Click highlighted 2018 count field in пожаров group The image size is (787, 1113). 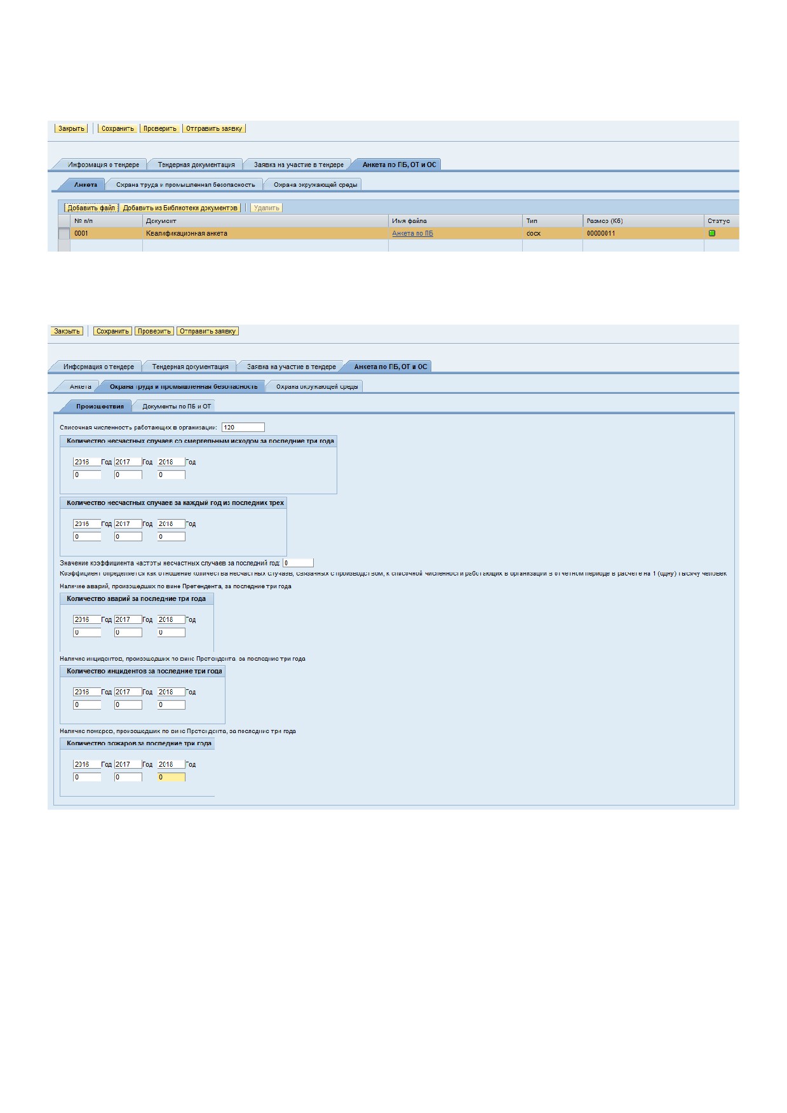pos(172,777)
